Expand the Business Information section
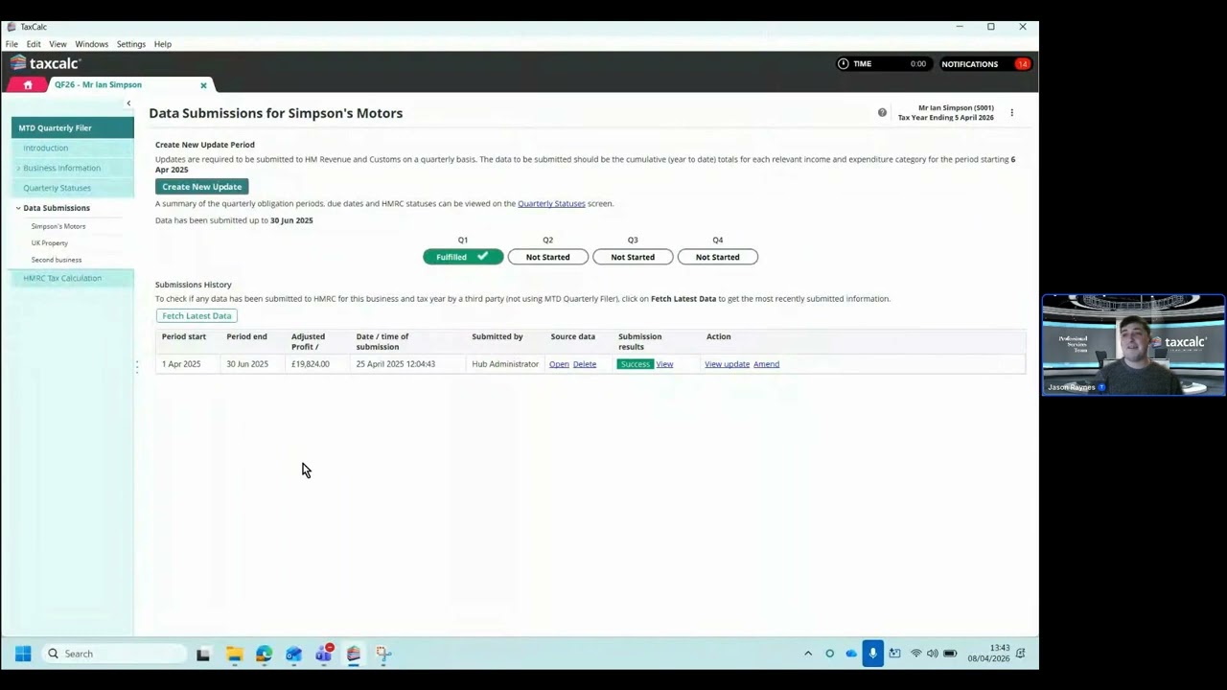Viewport: 1227px width, 690px height. 18,168
